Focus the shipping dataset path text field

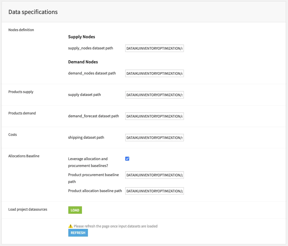tap(154, 138)
